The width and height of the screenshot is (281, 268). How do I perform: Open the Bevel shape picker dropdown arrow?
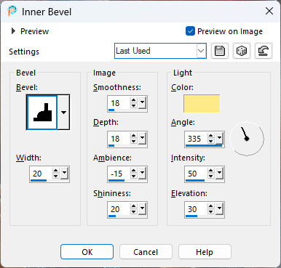(x=63, y=113)
